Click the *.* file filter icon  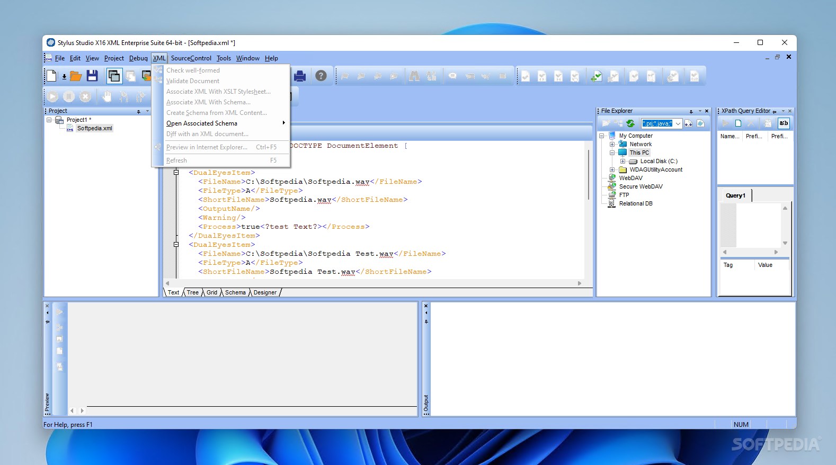click(x=689, y=123)
